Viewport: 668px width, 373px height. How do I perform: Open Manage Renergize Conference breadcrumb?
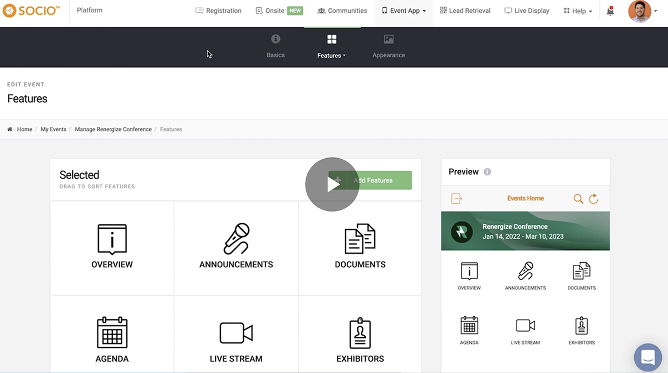[x=113, y=129]
